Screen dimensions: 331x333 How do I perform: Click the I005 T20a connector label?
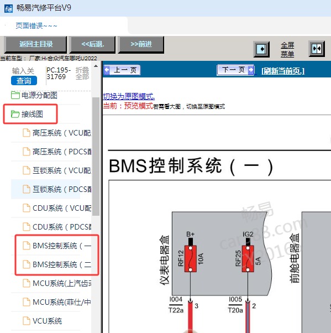click(235, 305)
